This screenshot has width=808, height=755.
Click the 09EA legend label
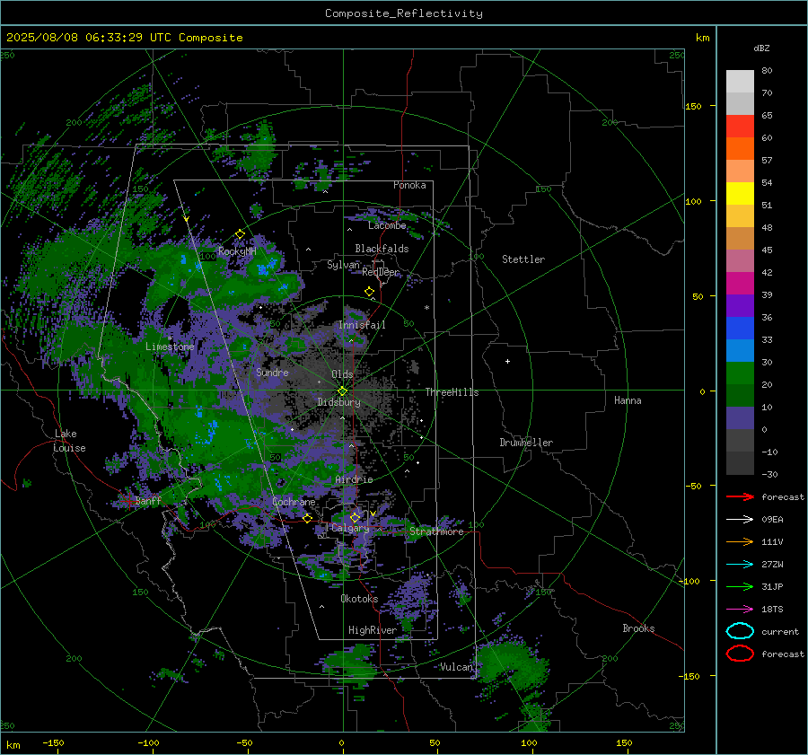[x=772, y=520]
